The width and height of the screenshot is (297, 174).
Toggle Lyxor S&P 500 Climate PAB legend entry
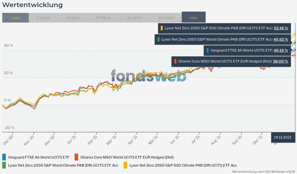coord(183,165)
